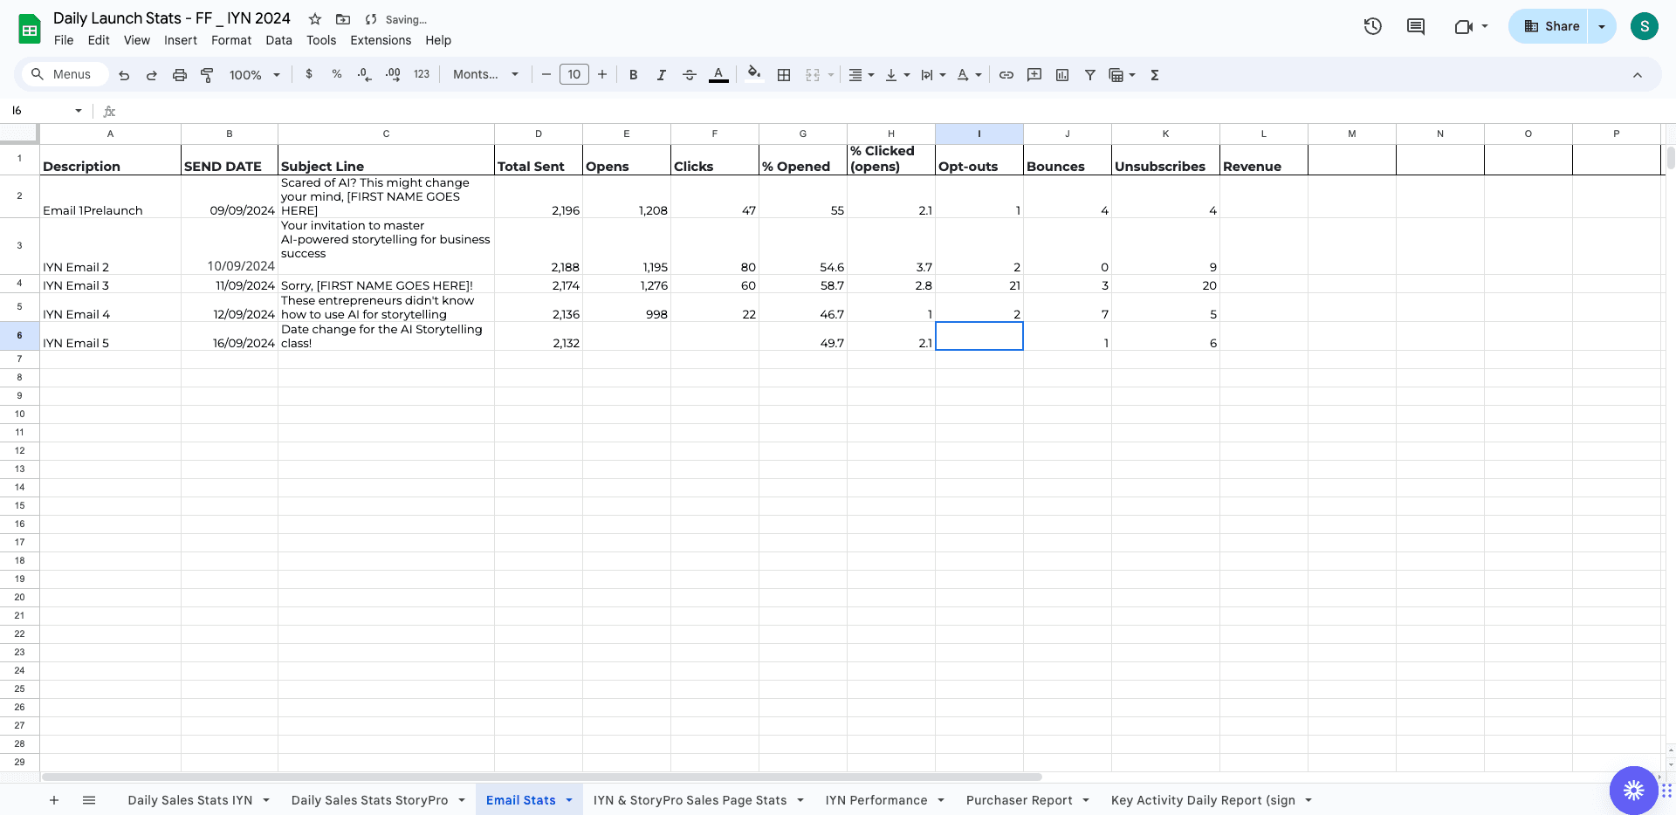
Task: Toggle strikethrough formatting
Action: click(x=690, y=75)
